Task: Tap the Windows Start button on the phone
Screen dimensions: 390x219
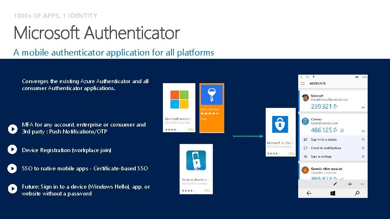Action: tap(333, 193)
